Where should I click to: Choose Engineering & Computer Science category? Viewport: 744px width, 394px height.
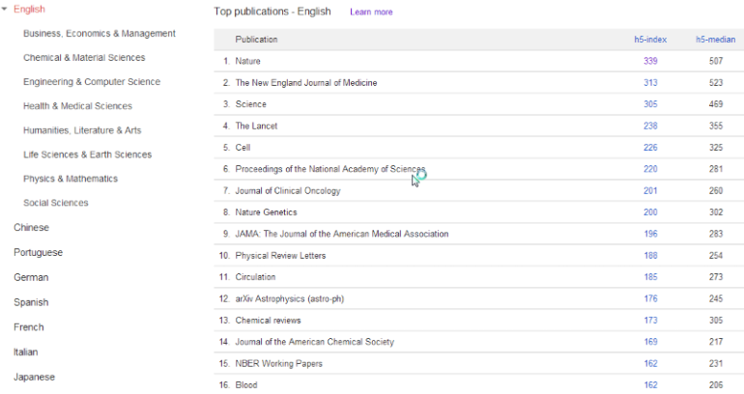(x=92, y=82)
